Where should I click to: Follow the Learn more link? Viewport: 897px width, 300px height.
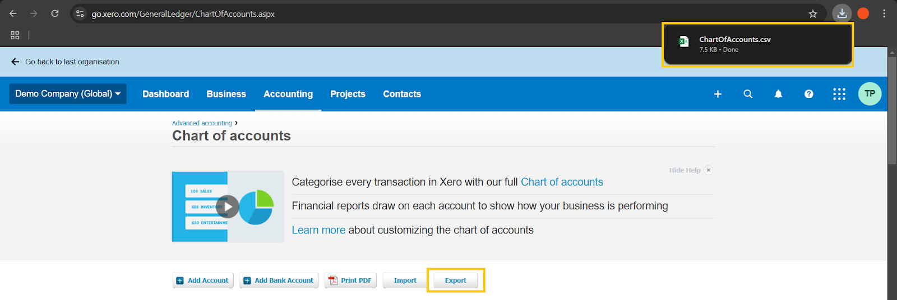tap(318, 230)
